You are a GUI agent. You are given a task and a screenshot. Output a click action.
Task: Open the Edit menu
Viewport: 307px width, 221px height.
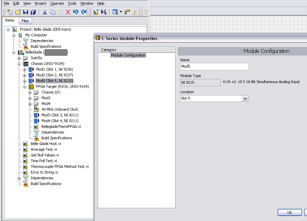tap(16, 3)
